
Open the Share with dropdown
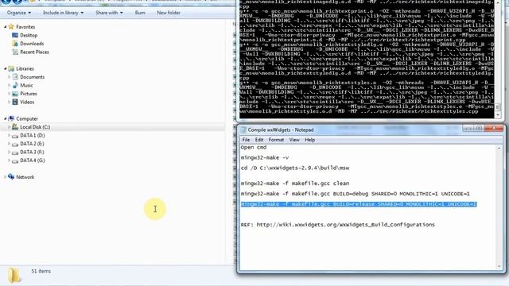(109, 13)
